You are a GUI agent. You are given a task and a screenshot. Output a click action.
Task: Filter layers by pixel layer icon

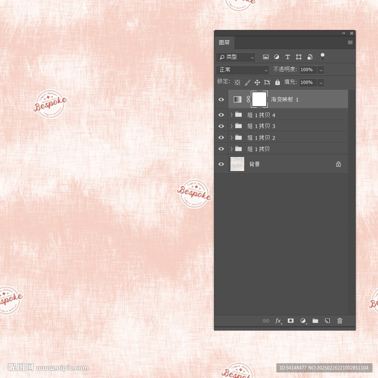[x=266, y=57]
